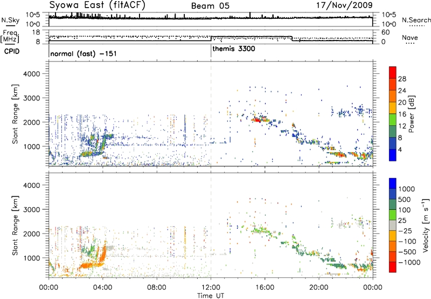Click the "08:00" time tick label
The width and height of the screenshot is (431, 299).
[x=157, y=288]
